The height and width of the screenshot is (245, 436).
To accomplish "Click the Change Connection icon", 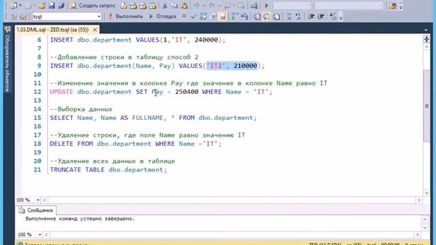I will pyautogui.click(x=23, y=16).
